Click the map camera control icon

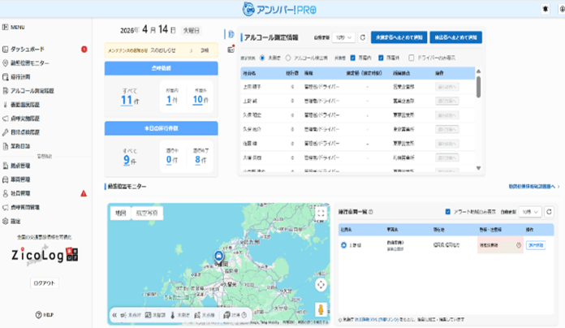(x=321, y=285)
